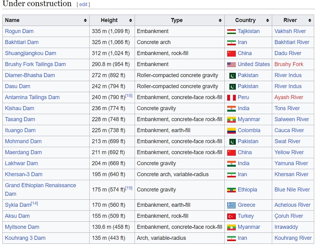Click the Ethiopia flag icon
315x245 pixels.
(232, 190)
